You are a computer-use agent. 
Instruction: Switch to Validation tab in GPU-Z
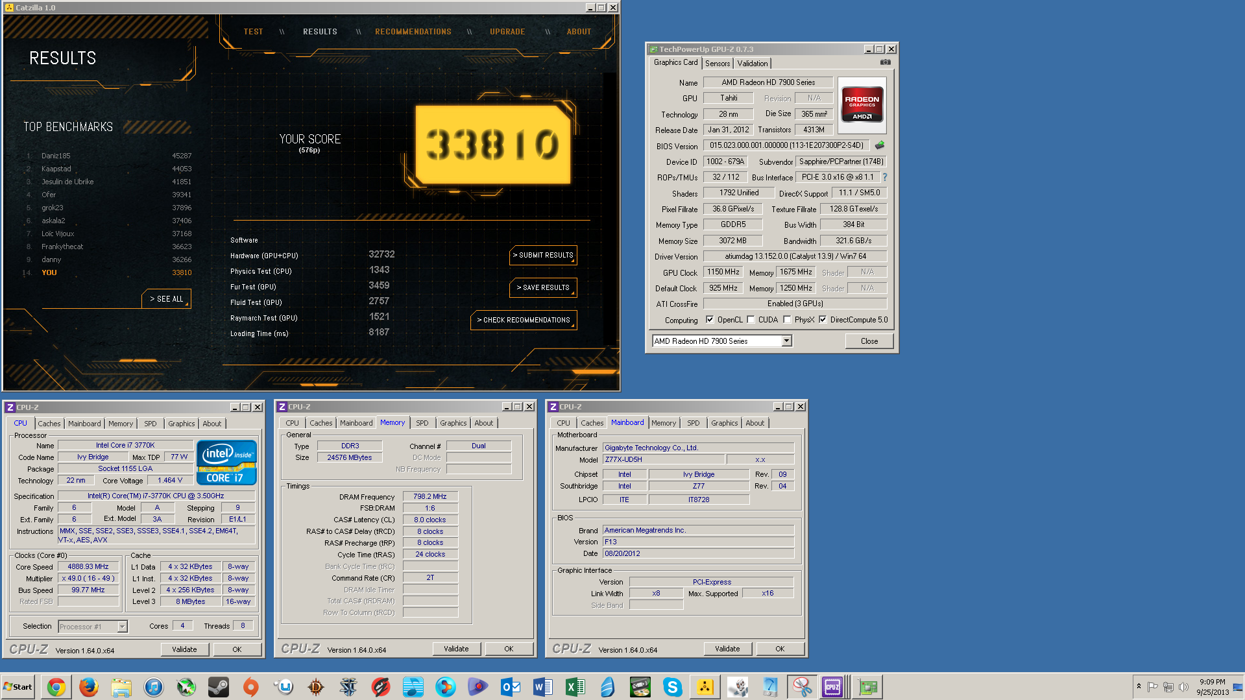tap(753, 64)
